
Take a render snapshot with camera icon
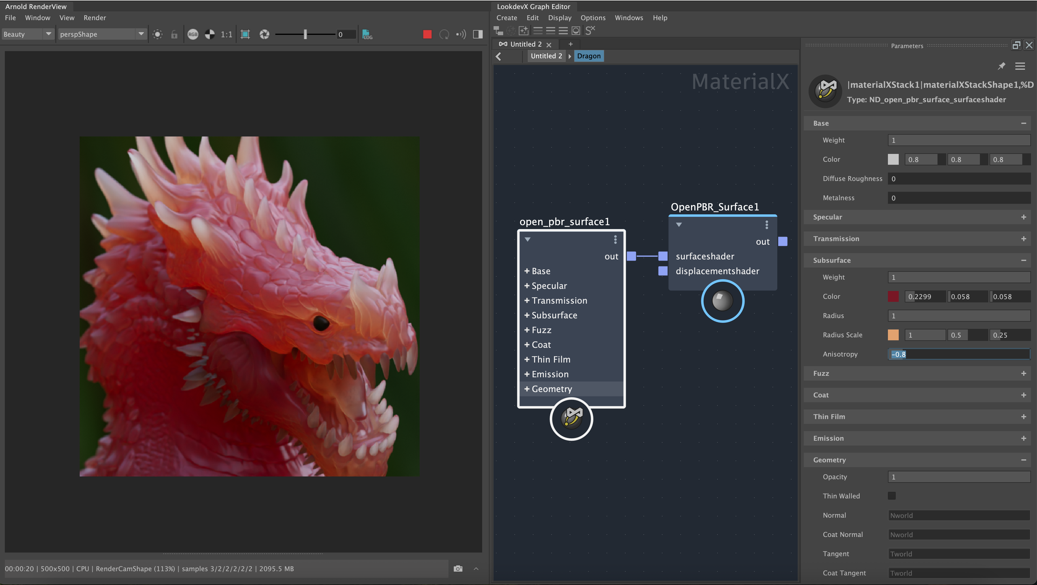(458, 568)
